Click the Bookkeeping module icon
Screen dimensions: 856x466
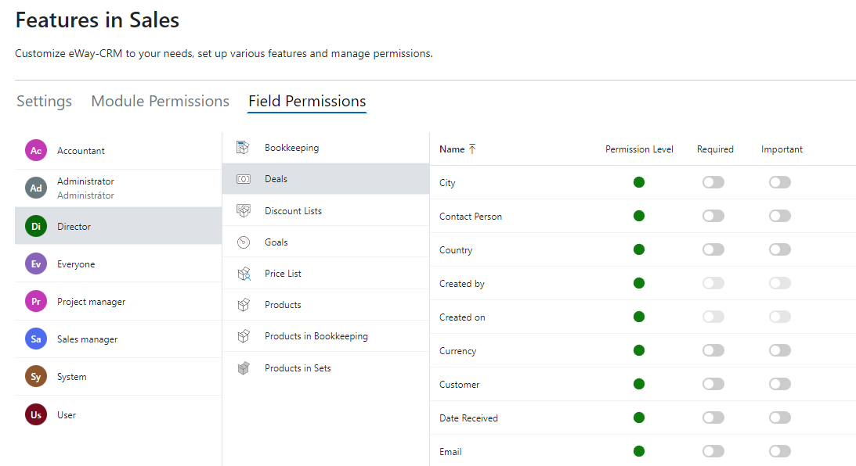click(x=244, y=148)
